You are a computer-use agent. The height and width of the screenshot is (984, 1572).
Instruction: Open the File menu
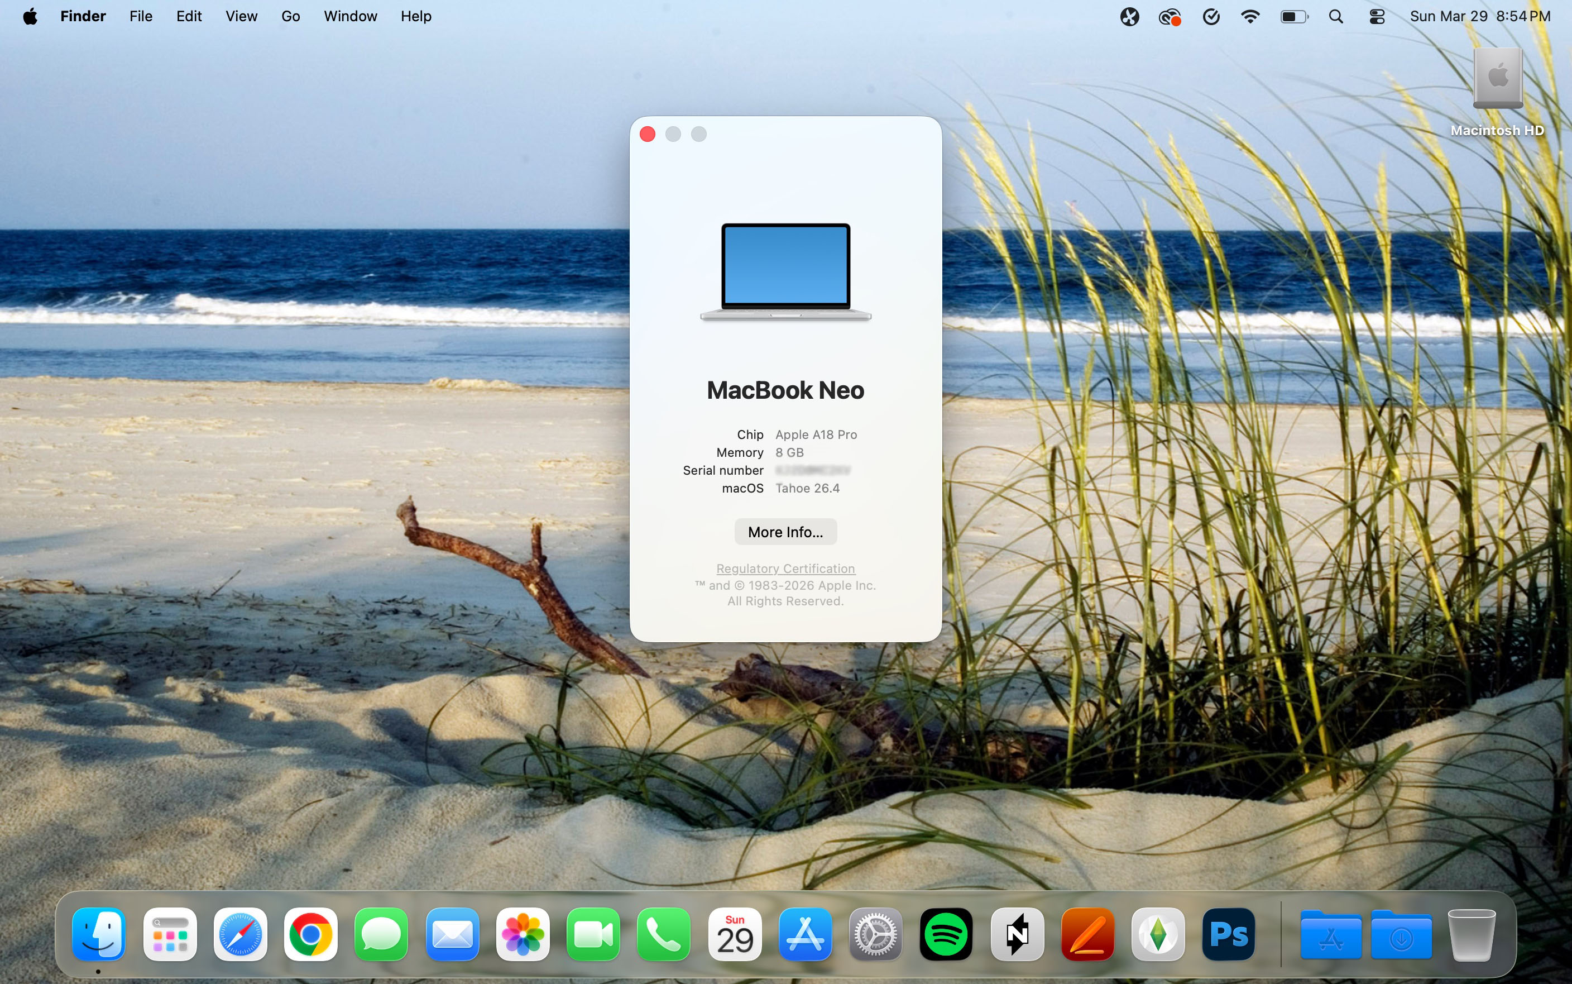pyautogui.click(x=141, y=16)
